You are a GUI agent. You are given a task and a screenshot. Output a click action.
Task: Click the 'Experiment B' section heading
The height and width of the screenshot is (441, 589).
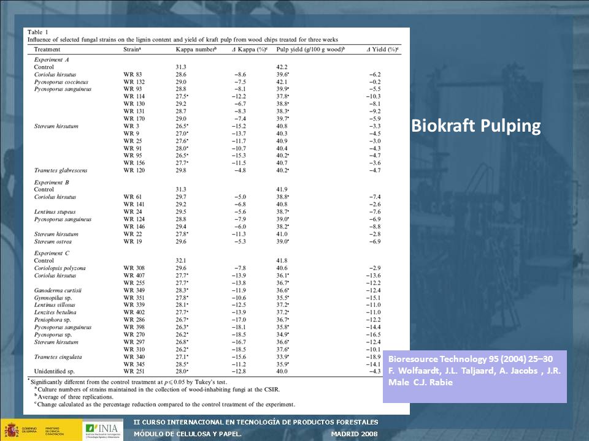[52, 183]
